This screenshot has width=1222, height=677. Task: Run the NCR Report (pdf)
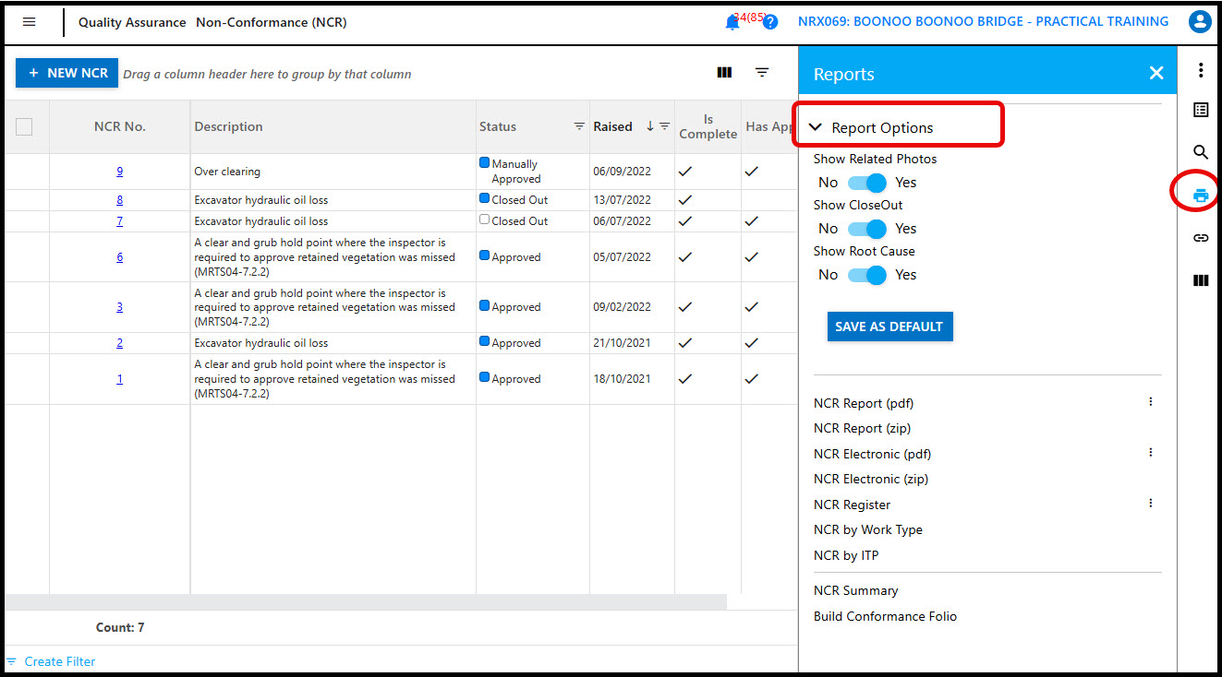point(864,403)
